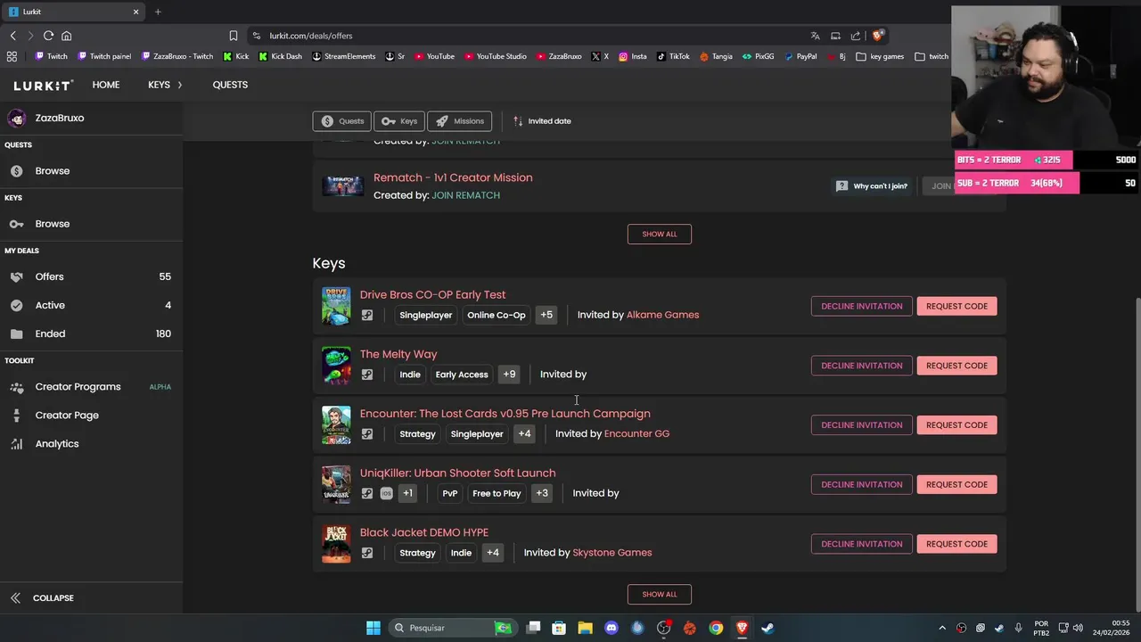This screenshot has height=642, width=1141.
Task: Expand +5 tags on Drive Bros
Action: pos(546,315)
